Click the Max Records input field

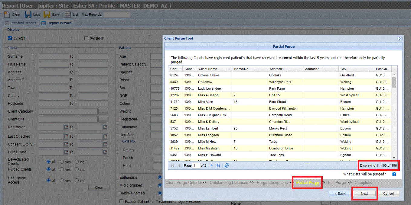(x=116, y=14)
